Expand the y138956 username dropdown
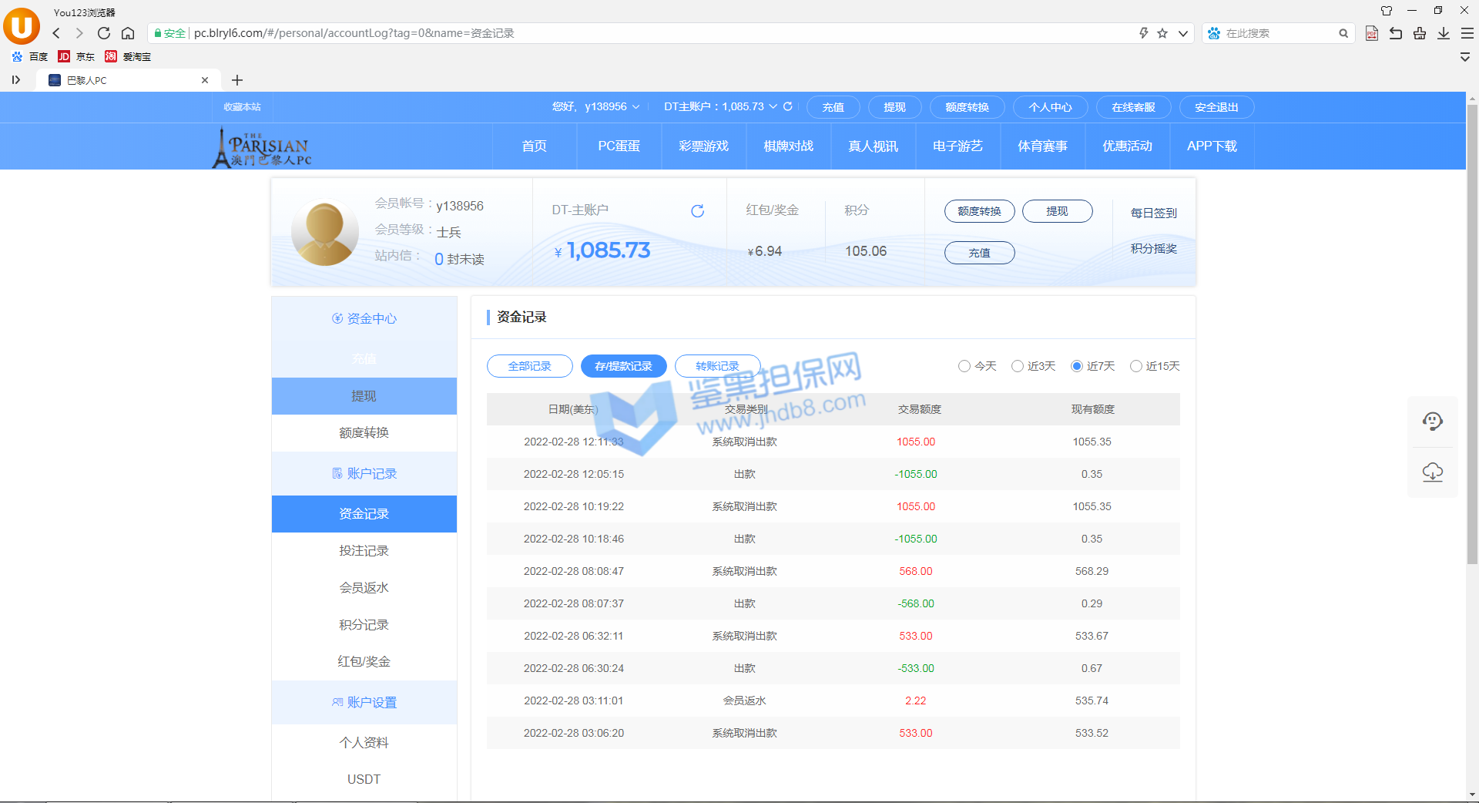This screenshot has width=1479, height=803. tap(636, 107)
